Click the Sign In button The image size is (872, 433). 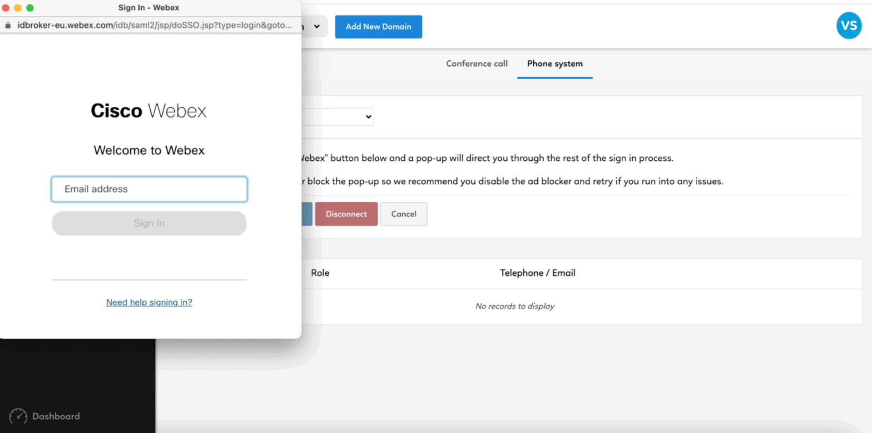(149, 223)
